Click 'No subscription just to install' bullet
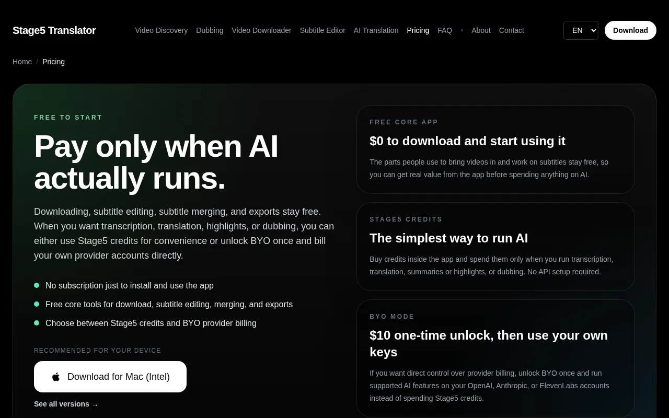Screen dimensions: 669x418 point(130,286)
